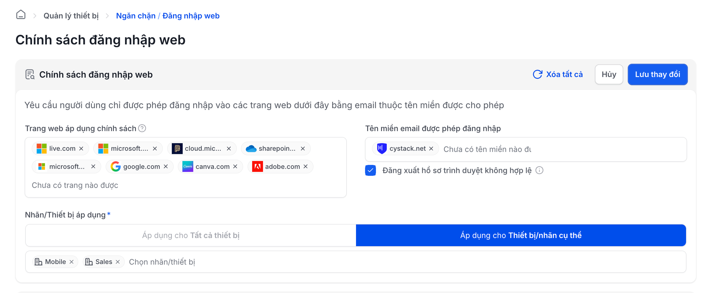Click the CyStack shield icon on the cystack.net tag

(381, 148)
